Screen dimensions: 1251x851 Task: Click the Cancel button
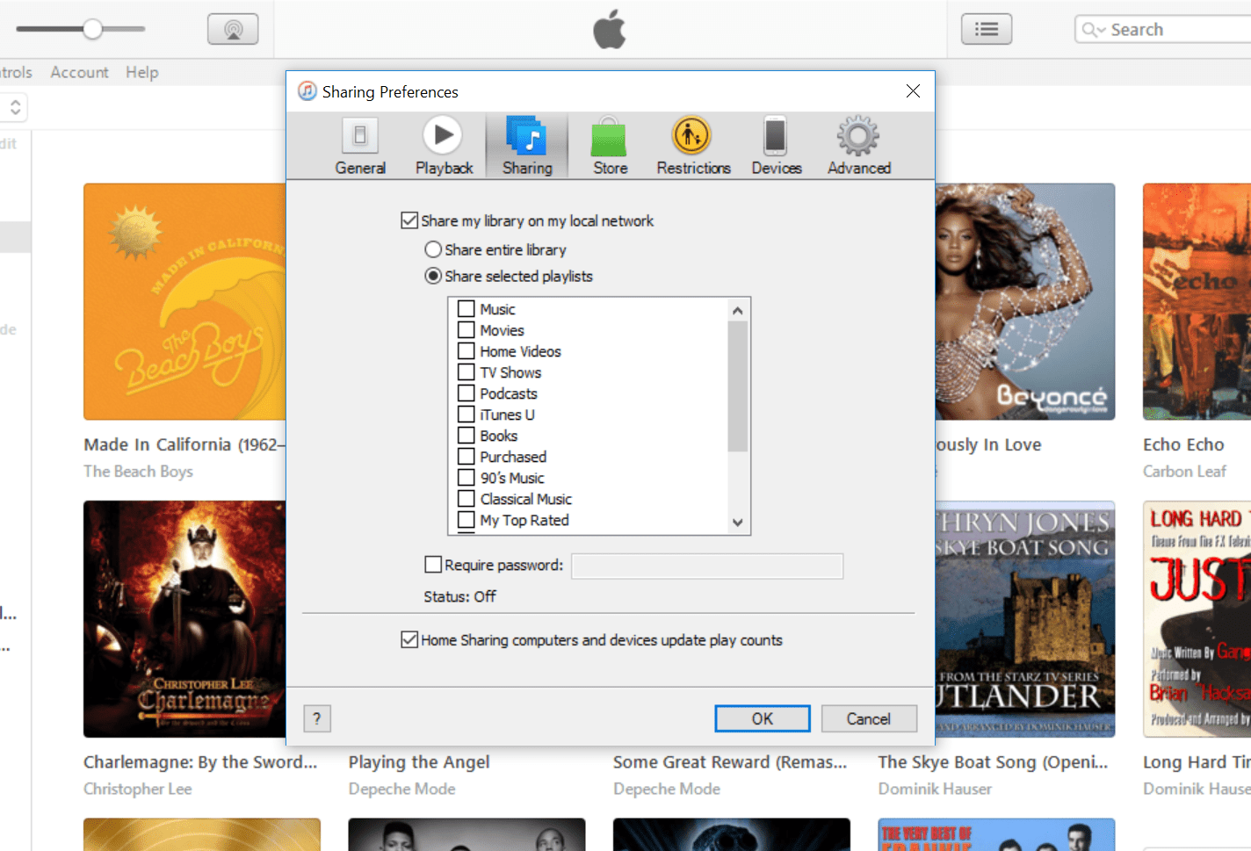tap(869, 718)
